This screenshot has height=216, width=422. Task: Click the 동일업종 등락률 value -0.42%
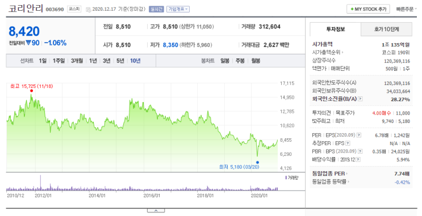coord(402,182)
